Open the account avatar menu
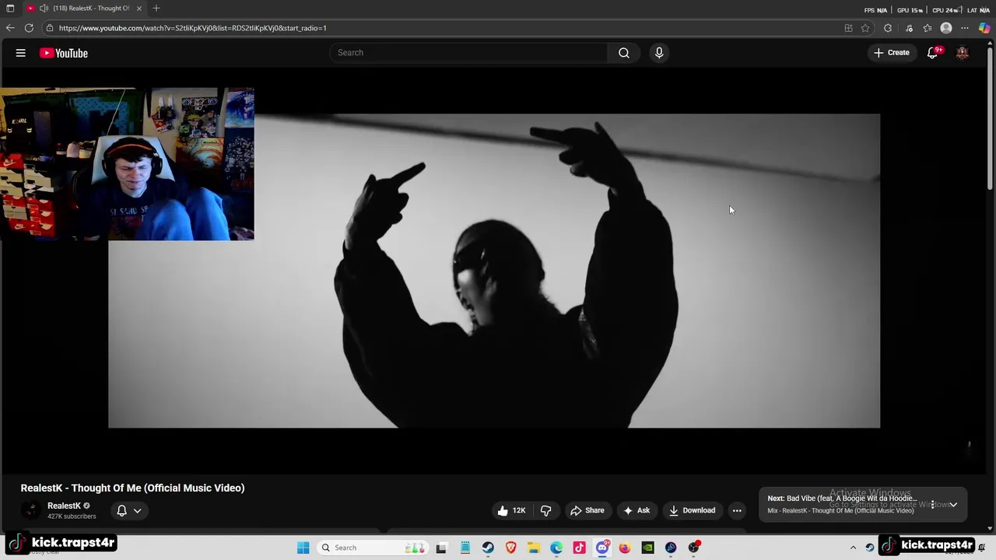The image size is (996, 560). coord(963,52)
